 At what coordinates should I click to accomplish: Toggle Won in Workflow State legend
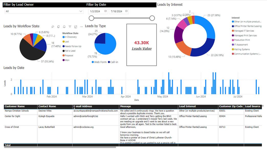[x=66, y=60]
